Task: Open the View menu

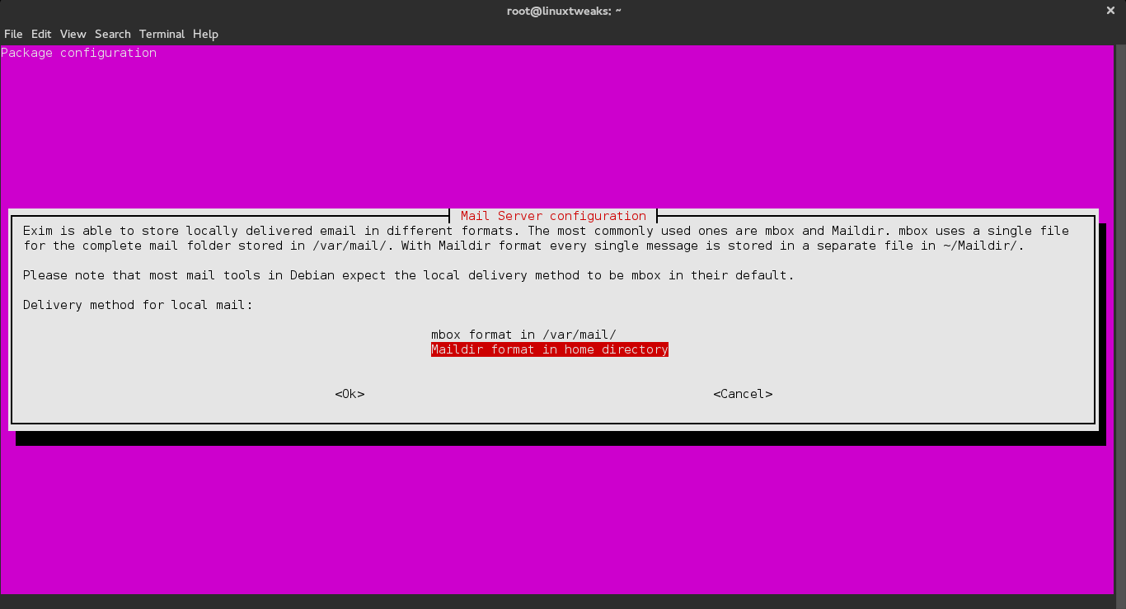Action: point(73,34)
